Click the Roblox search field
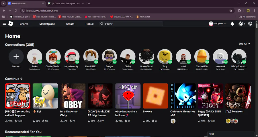This screenshot has width=258, height=137. tap(131, 24)
